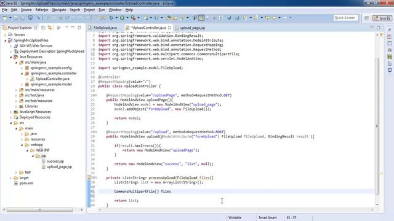394x221 pixels.
Task: Open the Refactor menu
Action: tap(42, 10)
